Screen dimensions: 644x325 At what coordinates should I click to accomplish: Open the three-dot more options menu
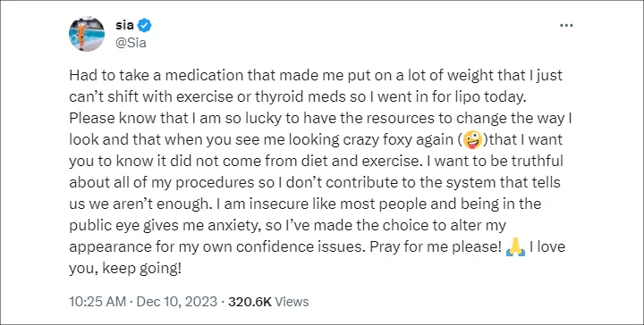point(566,25)
